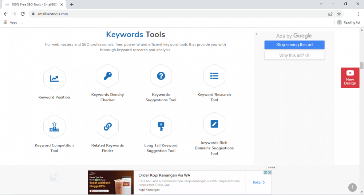The height and width of the screenshot is (195, 364).
Task: Open Keywords Suggestions Tool question mark icon
Action: 161,76
